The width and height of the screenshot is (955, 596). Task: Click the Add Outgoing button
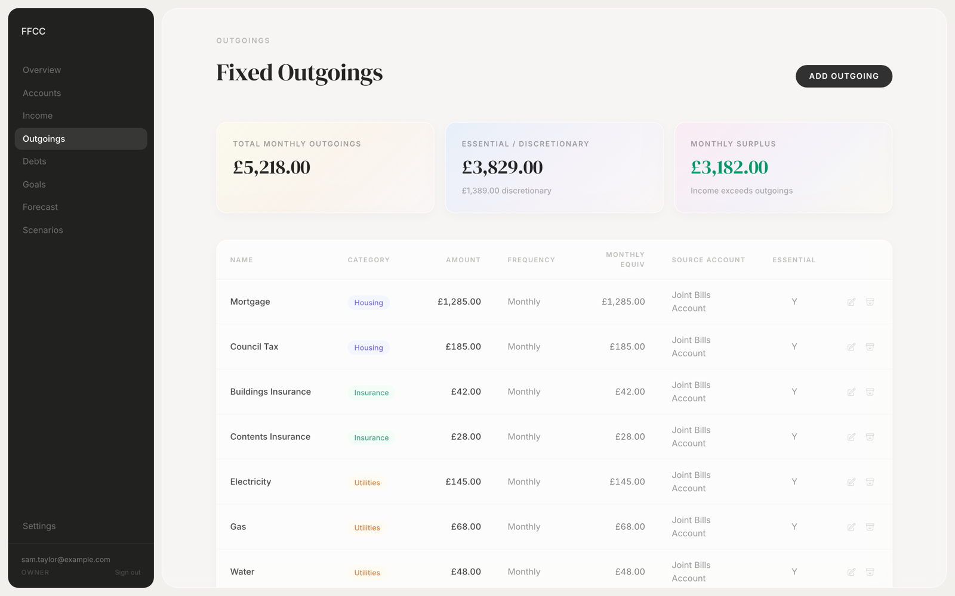coord(843,76)
